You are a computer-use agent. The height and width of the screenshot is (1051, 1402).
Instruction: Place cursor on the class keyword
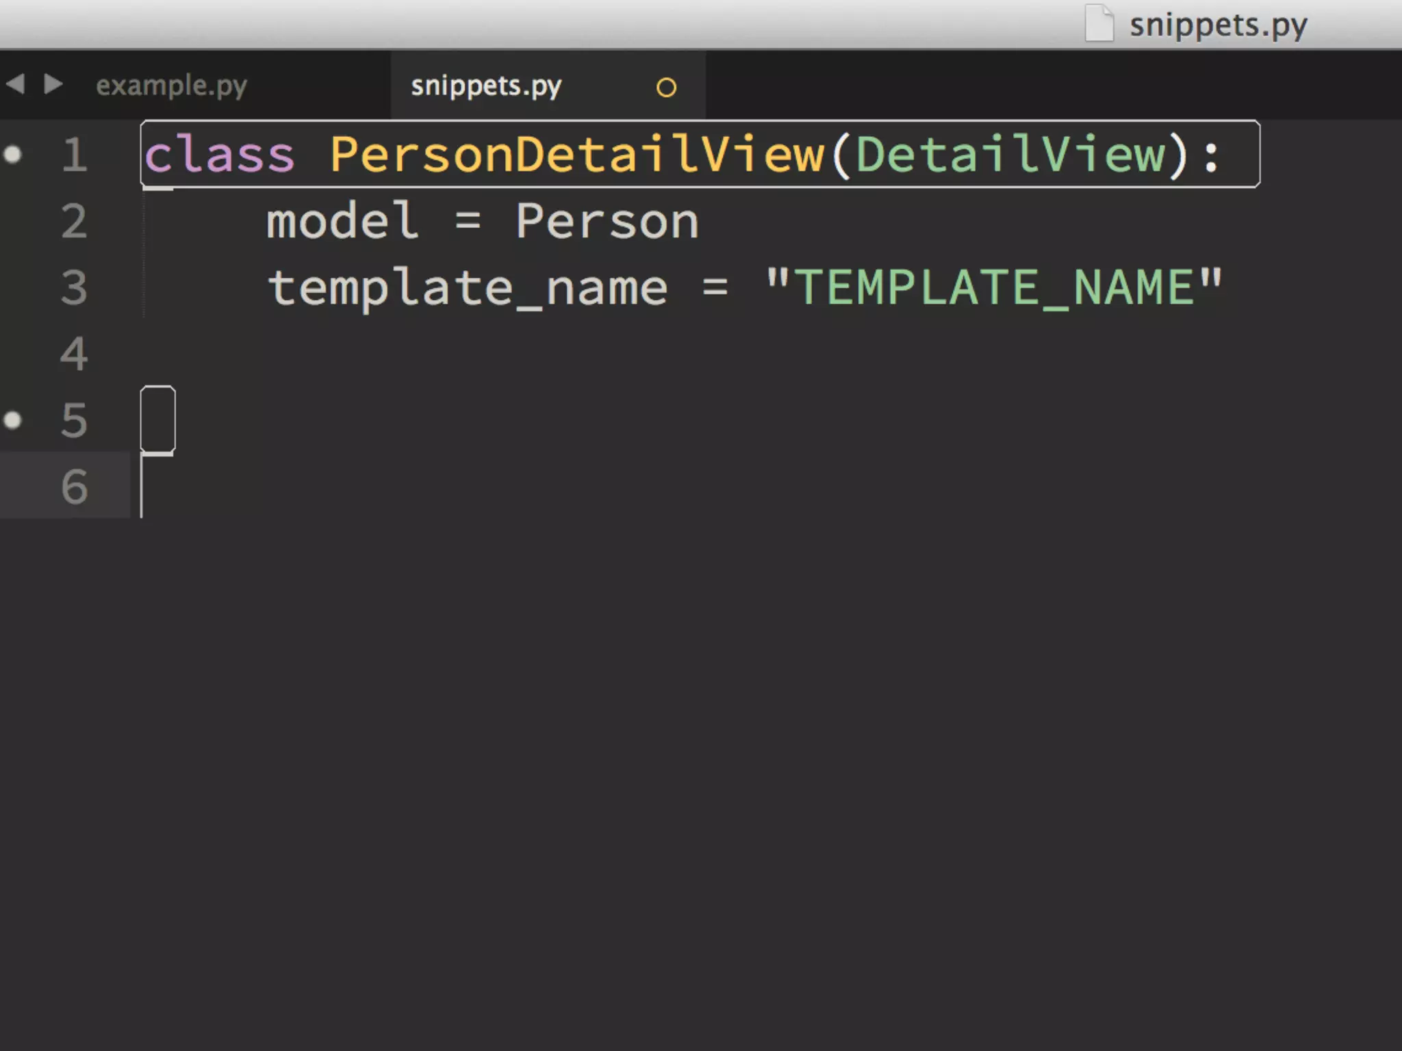coord(220,155)
